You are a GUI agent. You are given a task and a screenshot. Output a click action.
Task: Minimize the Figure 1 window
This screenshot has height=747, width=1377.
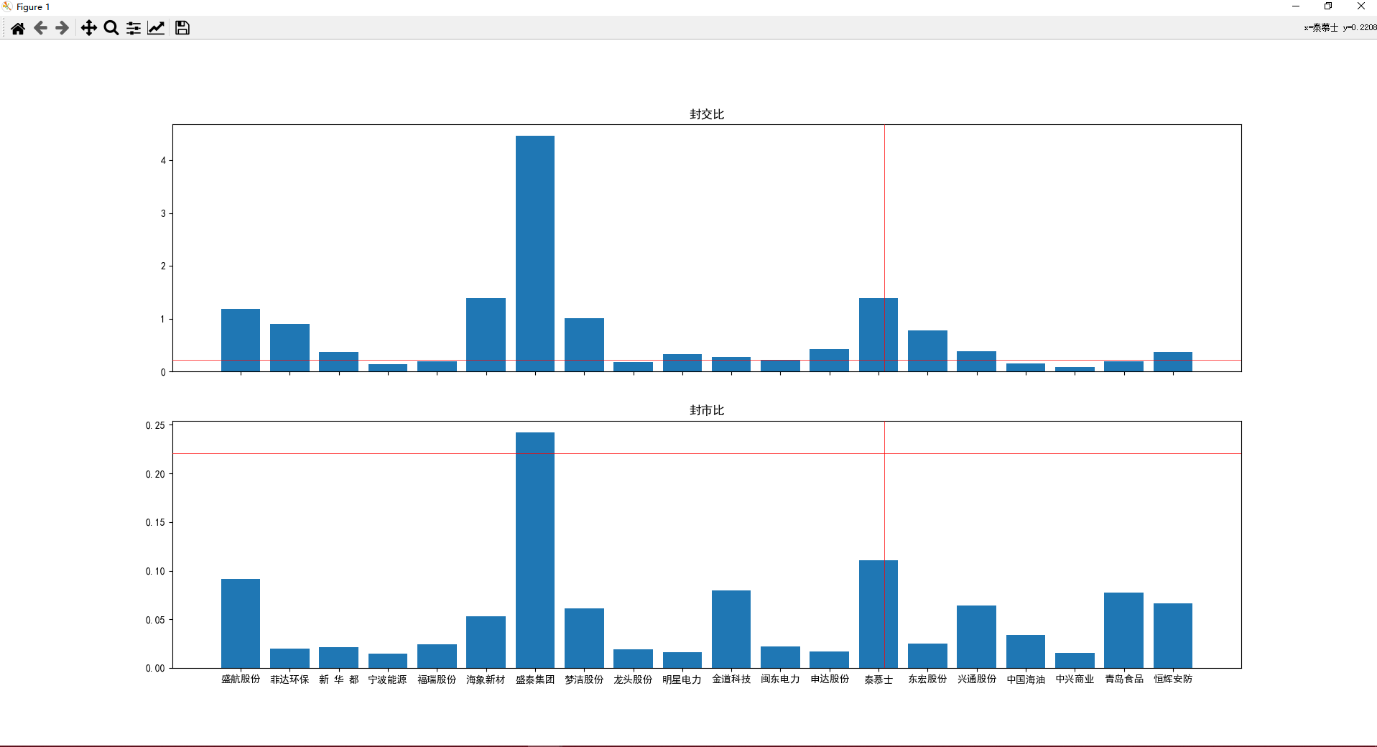point(1296,6)
